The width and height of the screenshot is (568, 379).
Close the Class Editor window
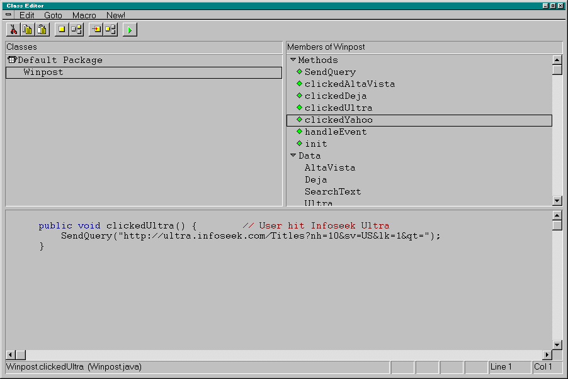[x=560, y=6]
